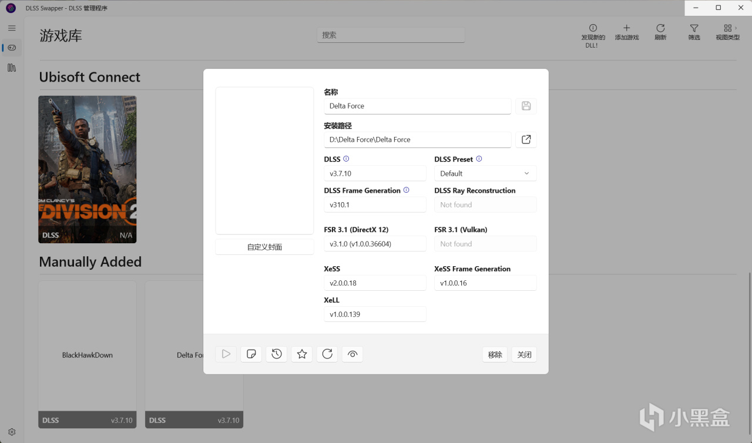Click the 安装路径 install path field
The height and width of the screenshot is (443, 752).
(418, 139)
